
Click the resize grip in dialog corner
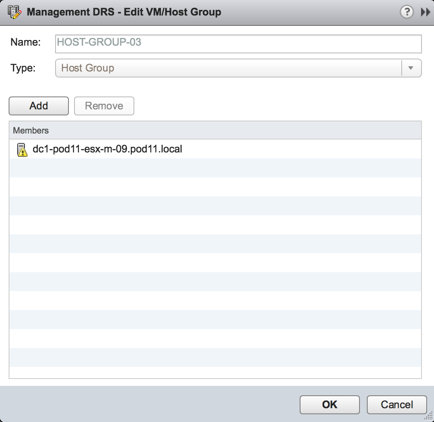coord(429,417)
